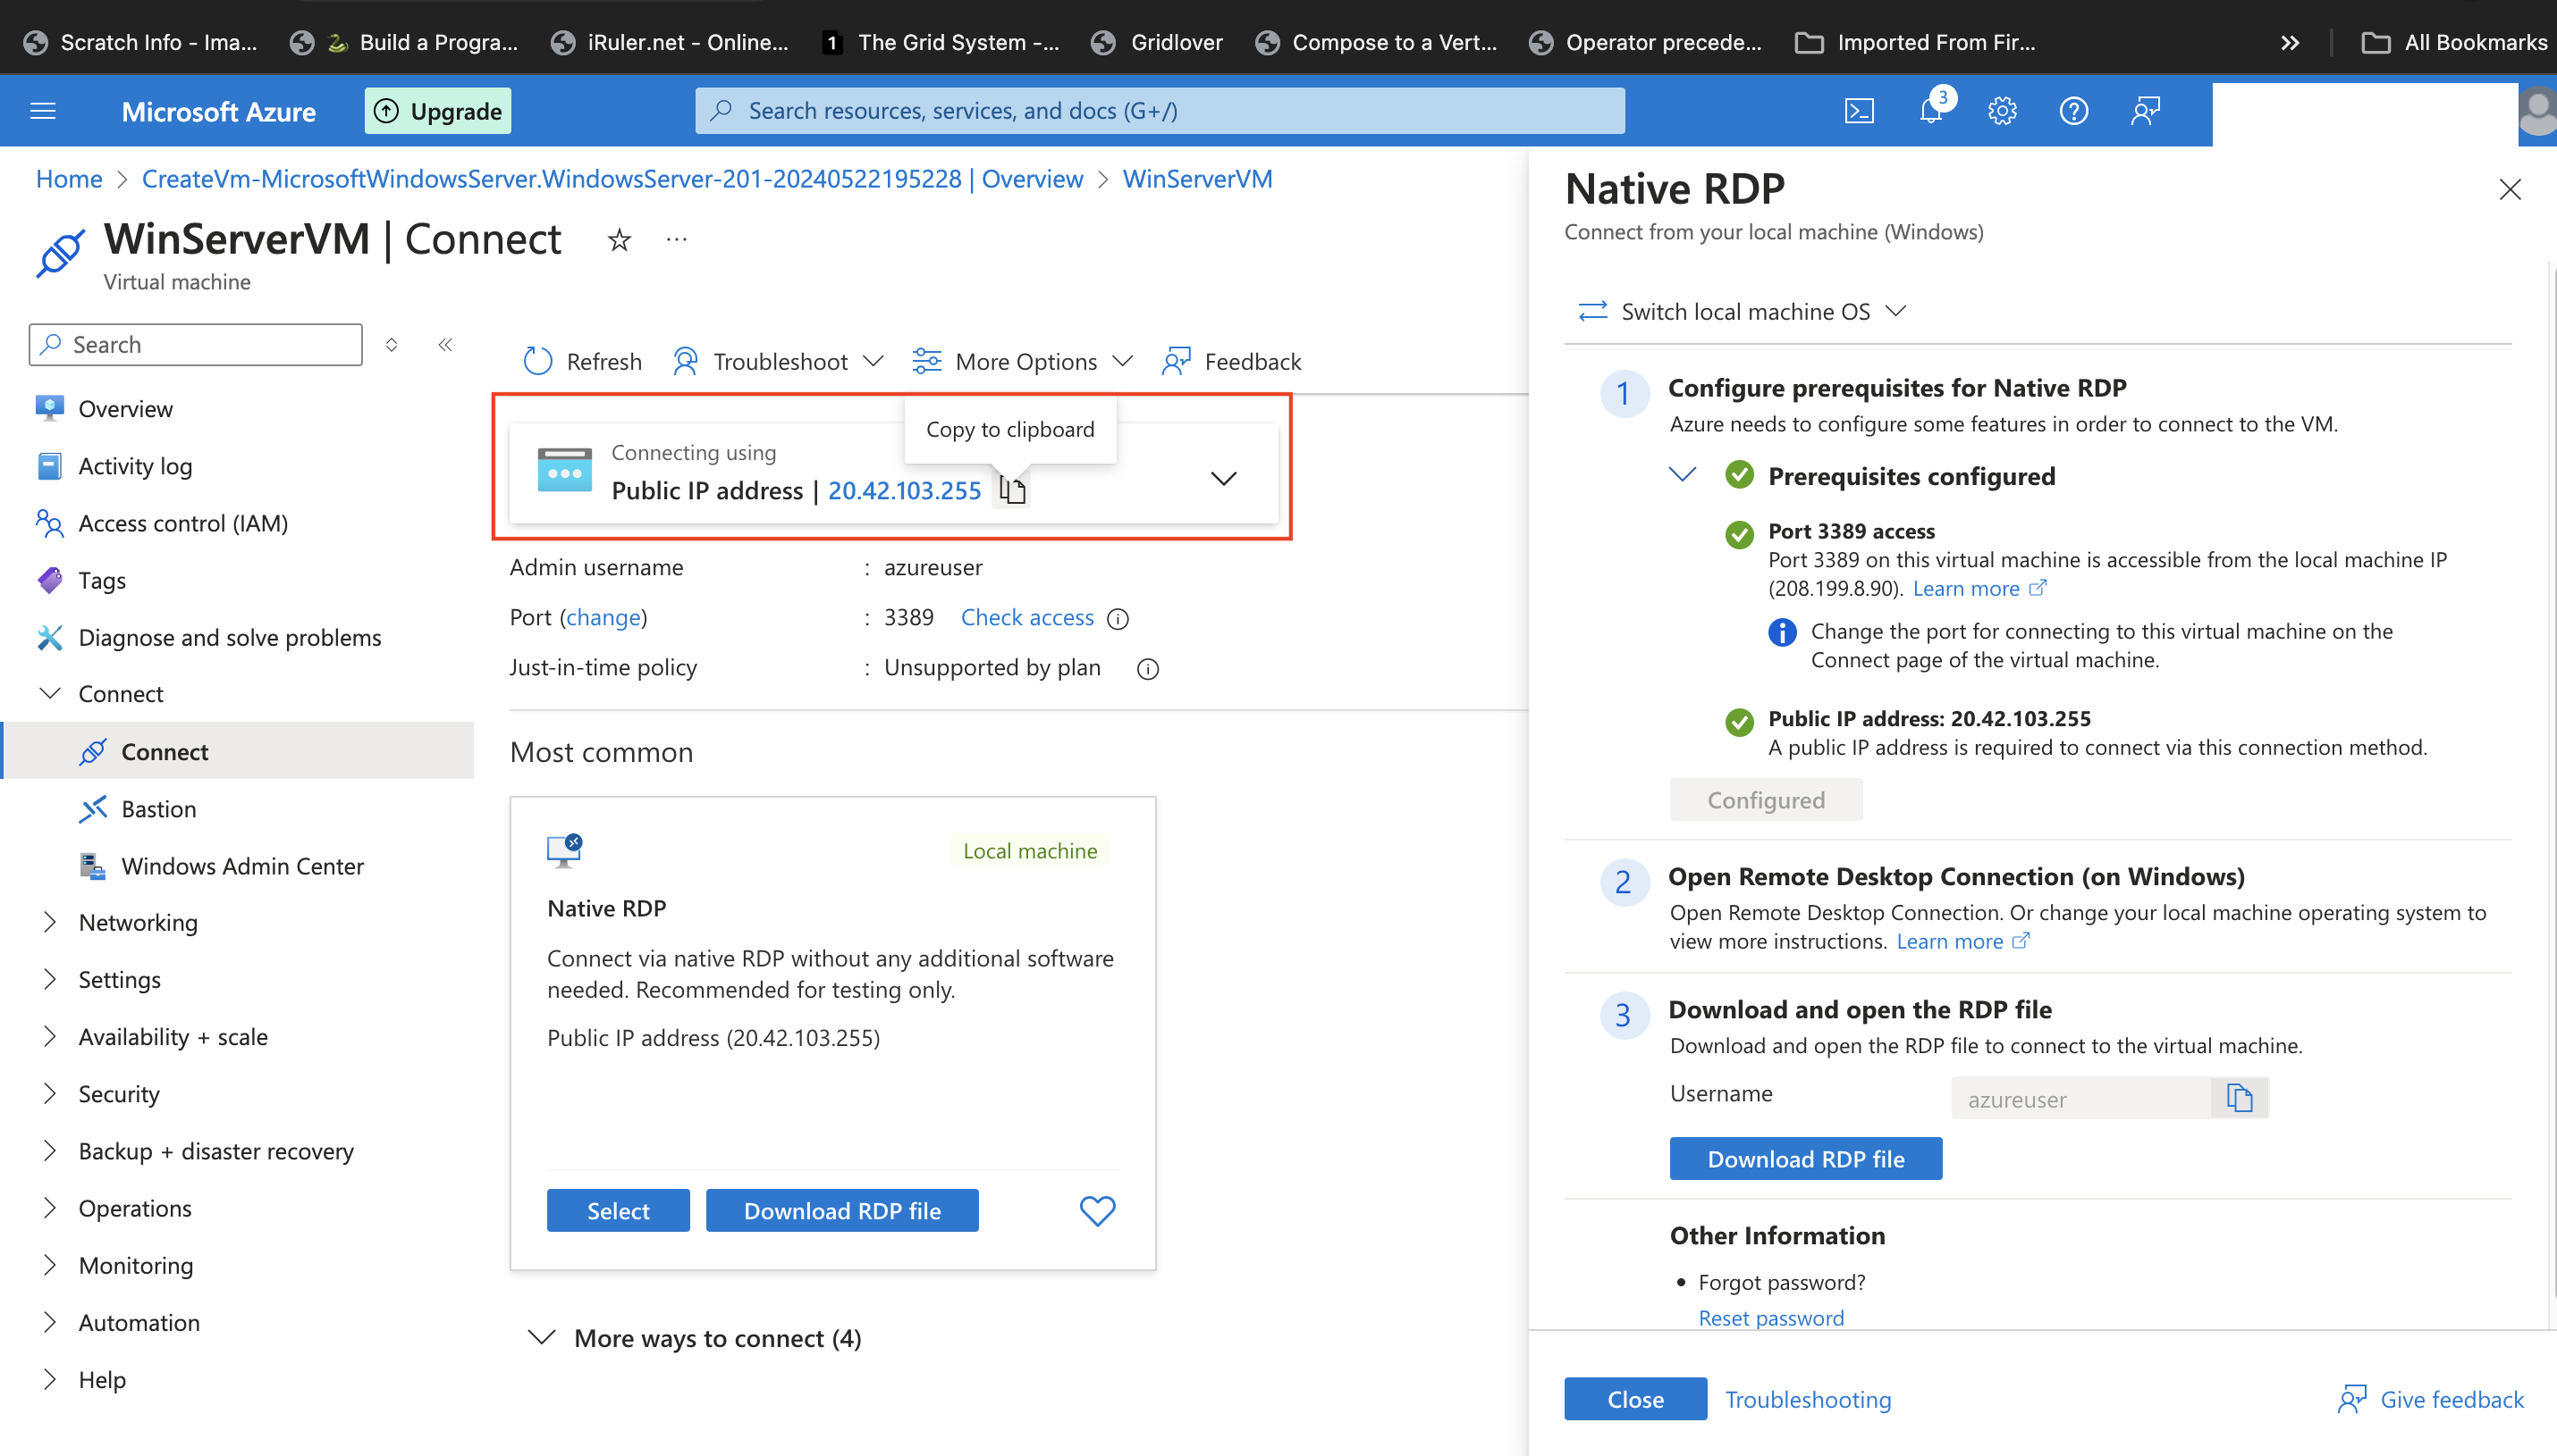Click the top resource search box
This screenshot has height=1456, width=2557.
1159,111
